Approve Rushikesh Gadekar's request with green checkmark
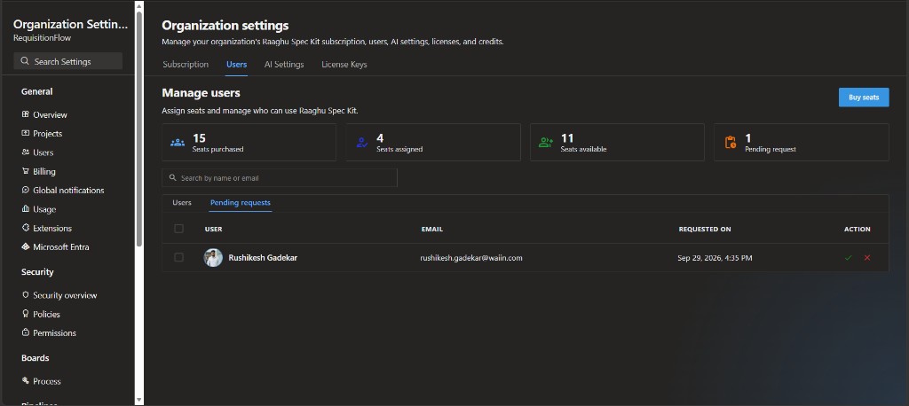This screenshot has height=406, width=909. [x=848, y=258]
